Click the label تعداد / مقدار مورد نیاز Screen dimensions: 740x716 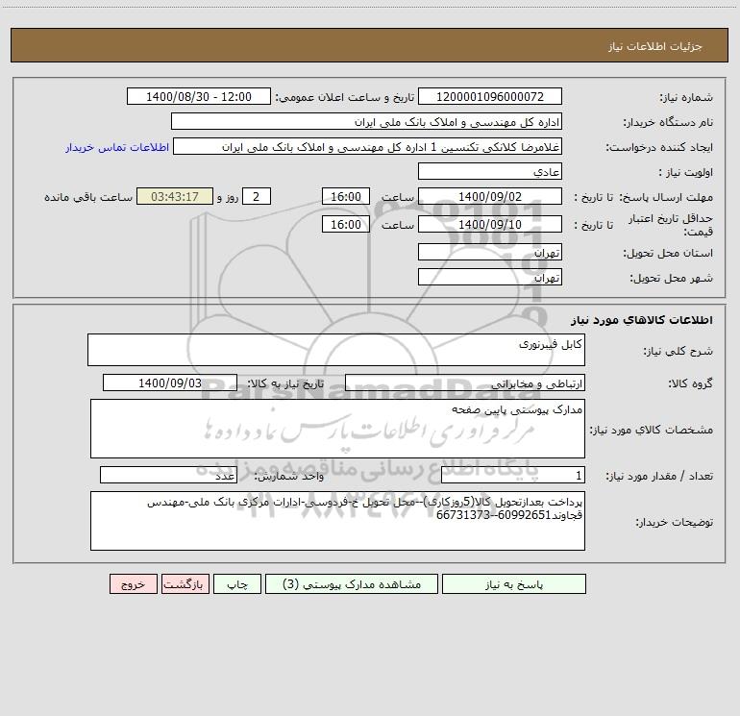pos(659,476)
